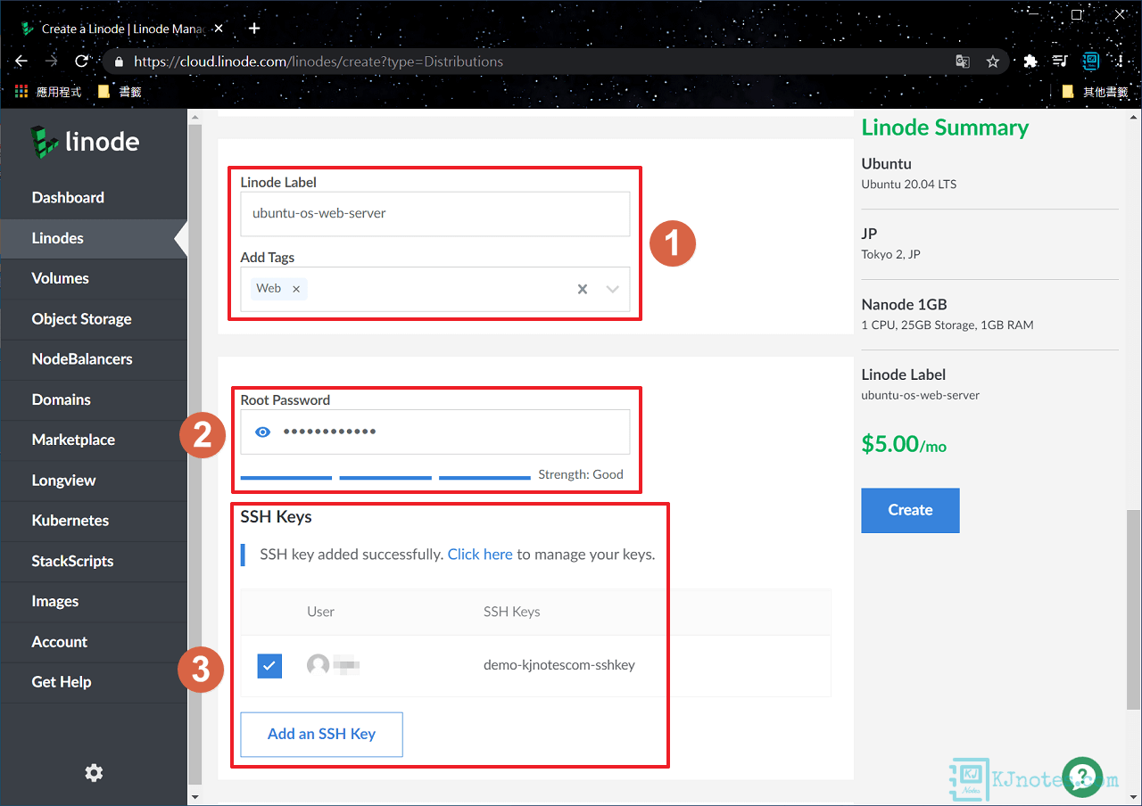The width and height of the screenshot is (1142, 806).
Task: Open the extensions puzzle icon
Action: click(x=1030, y=62)
